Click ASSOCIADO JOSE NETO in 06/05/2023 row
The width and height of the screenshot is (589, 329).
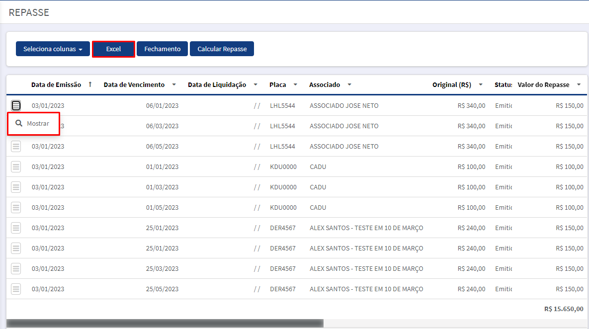(x=344, y=147)
